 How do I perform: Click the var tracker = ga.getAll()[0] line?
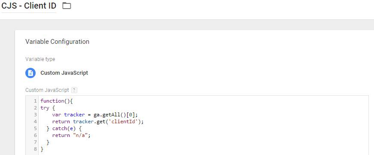[x=95, y=115]
